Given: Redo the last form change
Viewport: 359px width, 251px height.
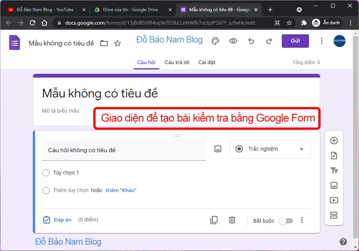Looking at the screenshot, I should [269, 41].
